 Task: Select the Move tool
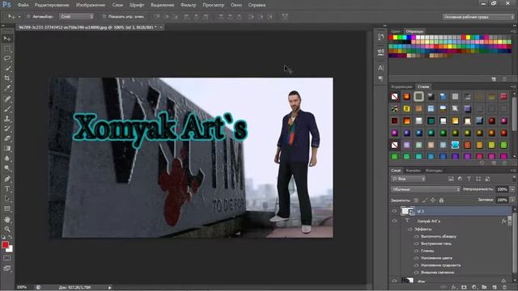click(7, 39)
